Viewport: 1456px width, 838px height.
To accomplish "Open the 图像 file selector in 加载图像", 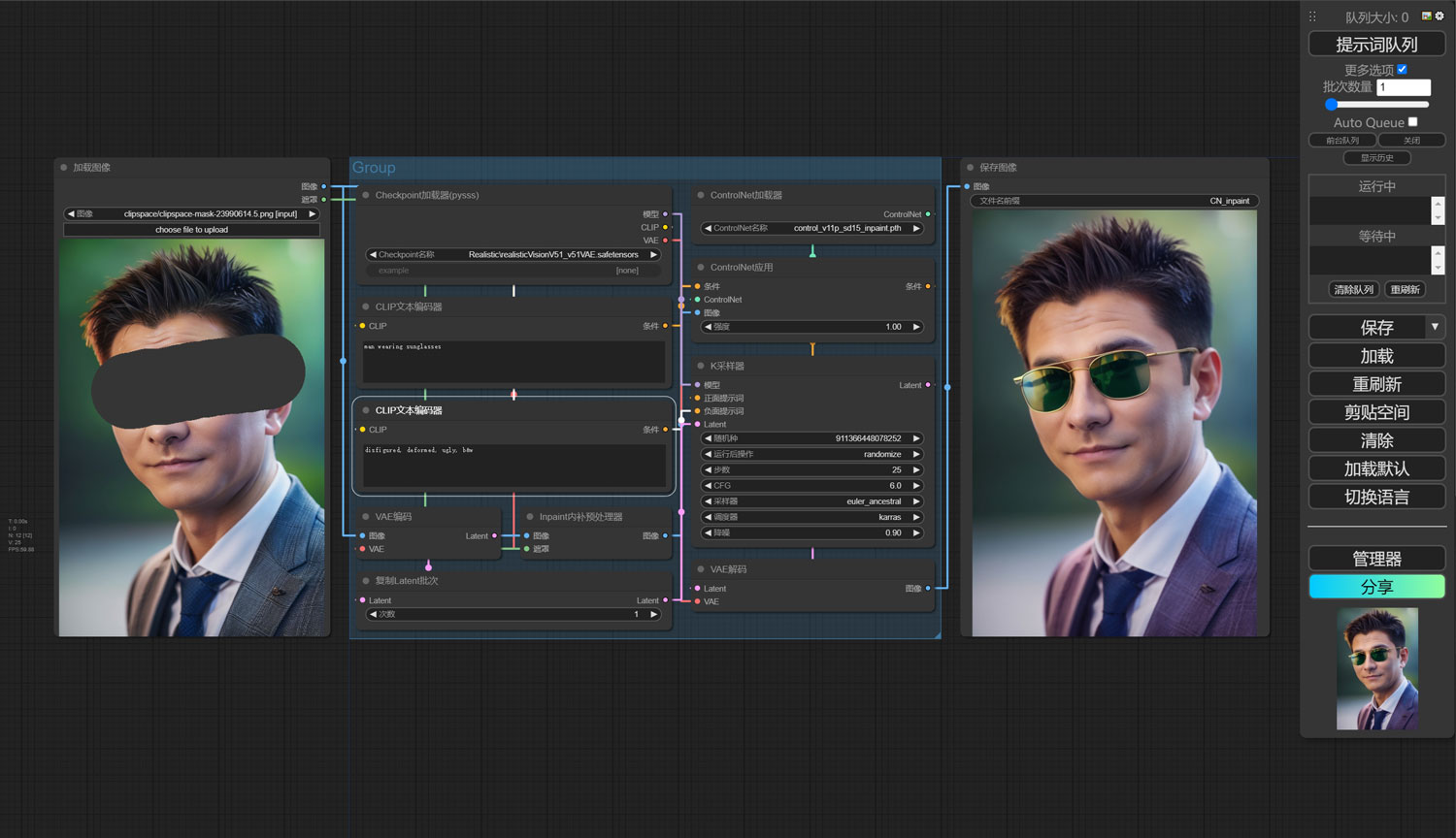I will pyautogui.click(x=191, y=213).
